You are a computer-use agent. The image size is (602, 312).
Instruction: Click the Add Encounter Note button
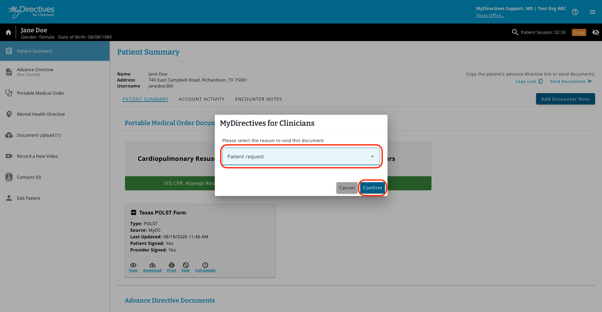pyautogui.click(x=565, y=99)
